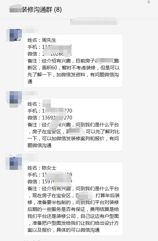This screenshot has width=158, height=241.
Task: Click the 装修沟通群 (8) chat title
Action: [x=35, y=10]
